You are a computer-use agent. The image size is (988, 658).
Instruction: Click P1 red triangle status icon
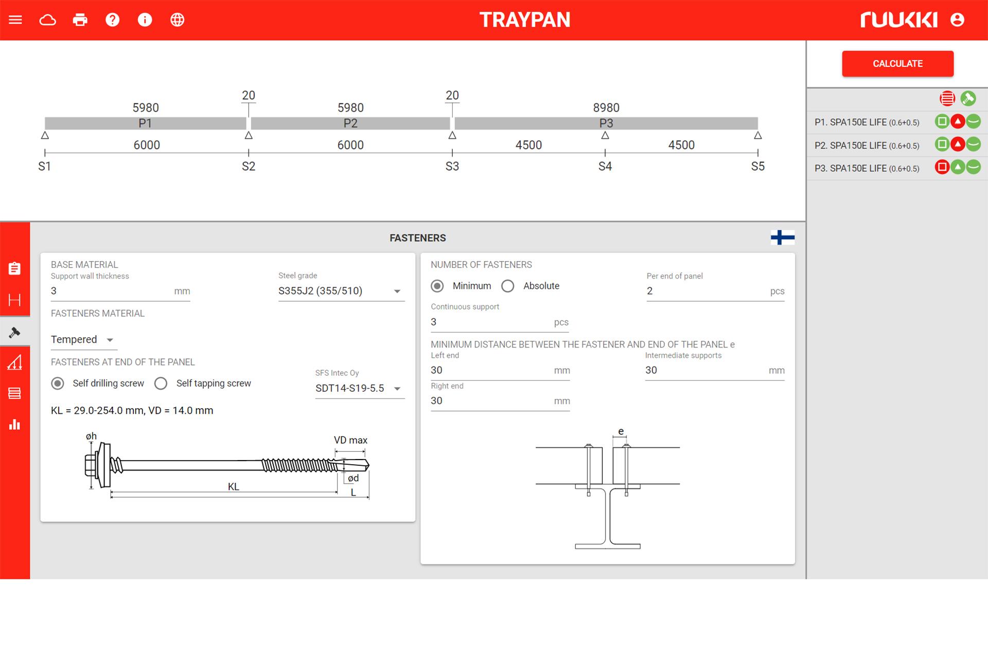958,122
